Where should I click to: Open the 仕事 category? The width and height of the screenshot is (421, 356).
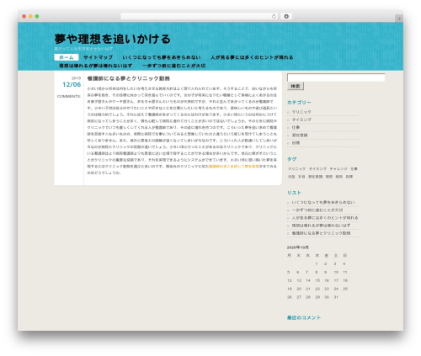coord(296,127)
